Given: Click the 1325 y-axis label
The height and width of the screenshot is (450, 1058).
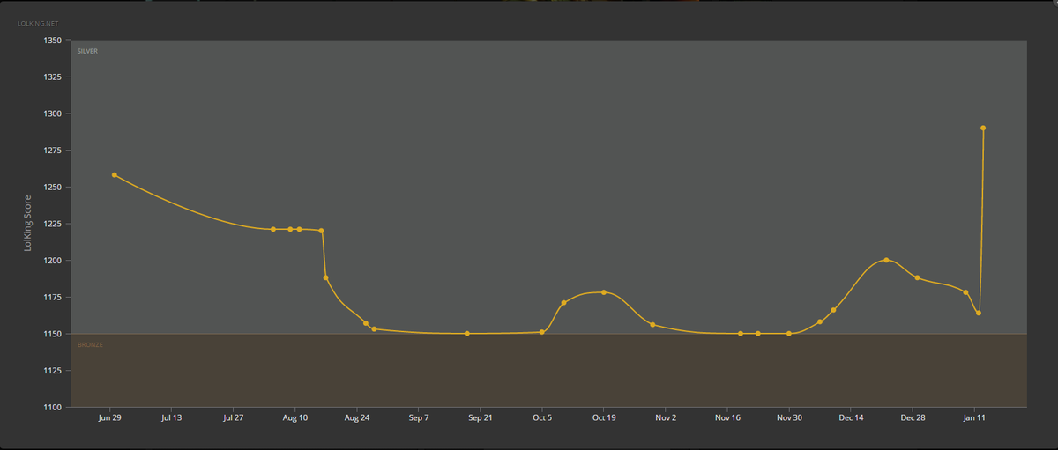Looking at the screenshot, I should pyautogui.click(x=52, y=77).
